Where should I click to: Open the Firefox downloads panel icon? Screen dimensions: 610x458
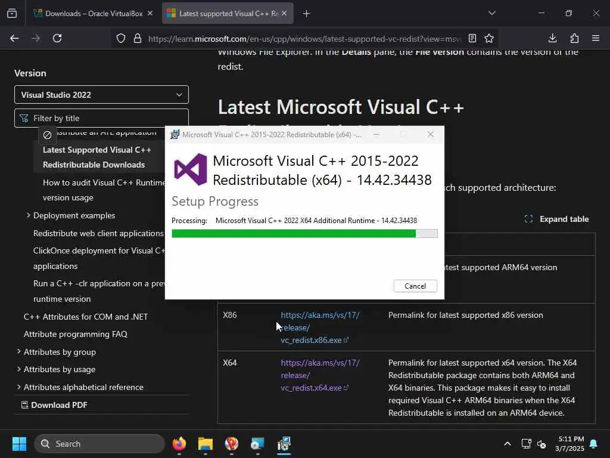point(552,38)
